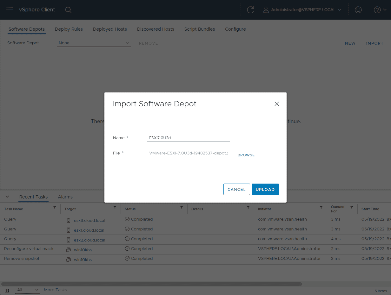This screenshot has width=391, height=295.
Task: Open the help question mark menu
Action: click(380, 10)
